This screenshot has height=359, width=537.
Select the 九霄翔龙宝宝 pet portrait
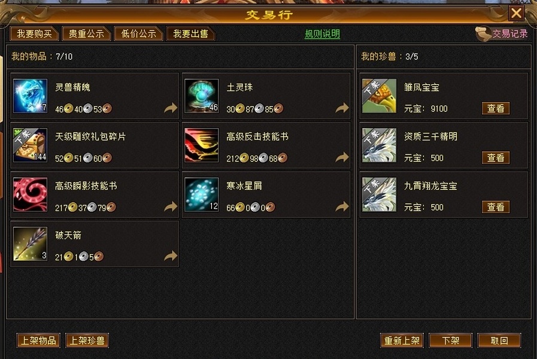(x=379, y=194)
